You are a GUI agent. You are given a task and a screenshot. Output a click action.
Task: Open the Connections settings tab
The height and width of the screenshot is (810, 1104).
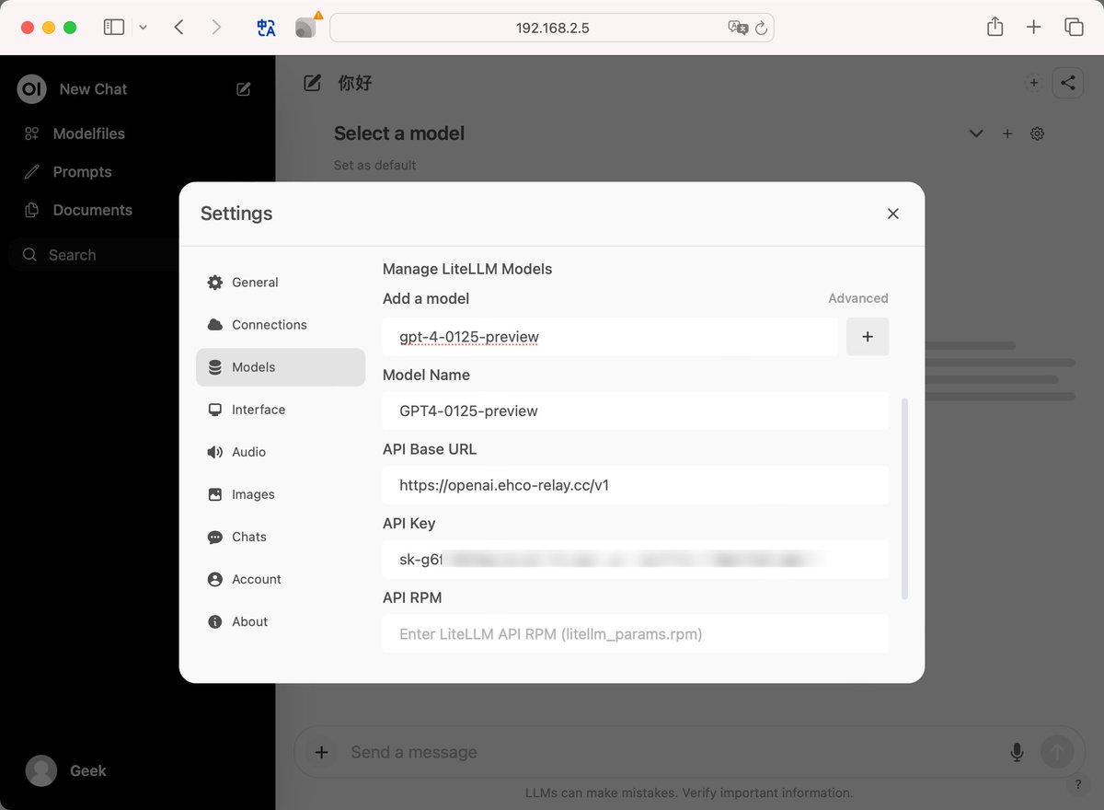click(281, 325)
